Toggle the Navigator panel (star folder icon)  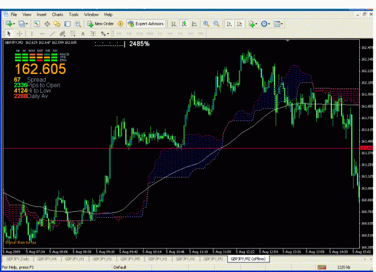click(x=57, y=23)
